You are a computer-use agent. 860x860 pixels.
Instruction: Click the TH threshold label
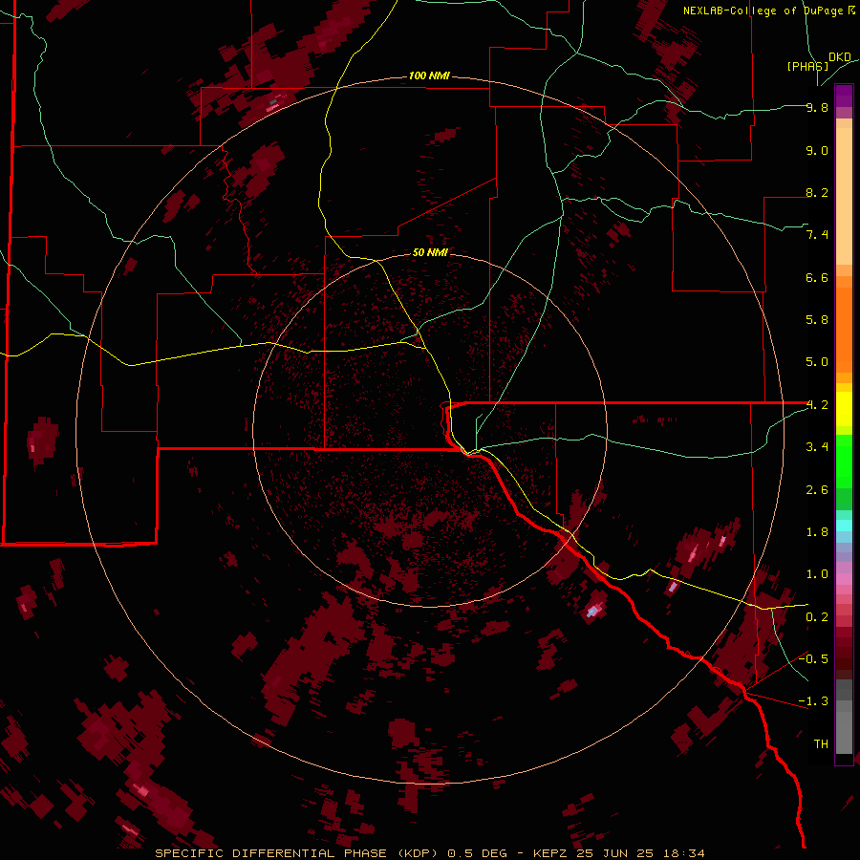[821, 744]
